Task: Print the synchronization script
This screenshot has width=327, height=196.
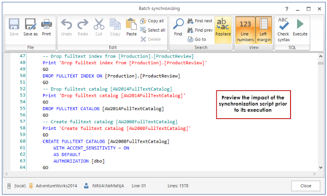Action: click(46, 27)
